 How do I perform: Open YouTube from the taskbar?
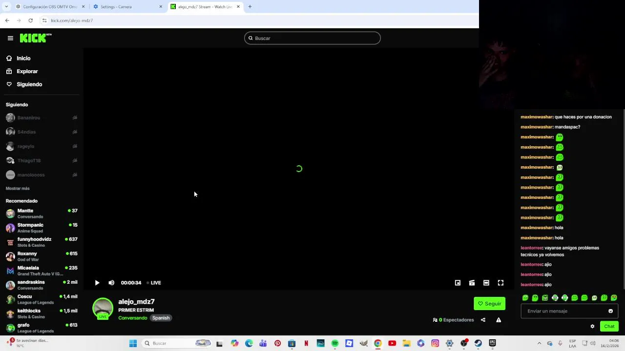392,343
